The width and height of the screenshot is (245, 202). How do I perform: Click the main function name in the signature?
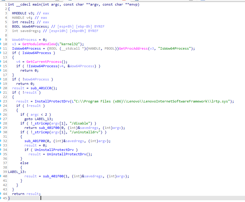(x=37, y=4)
